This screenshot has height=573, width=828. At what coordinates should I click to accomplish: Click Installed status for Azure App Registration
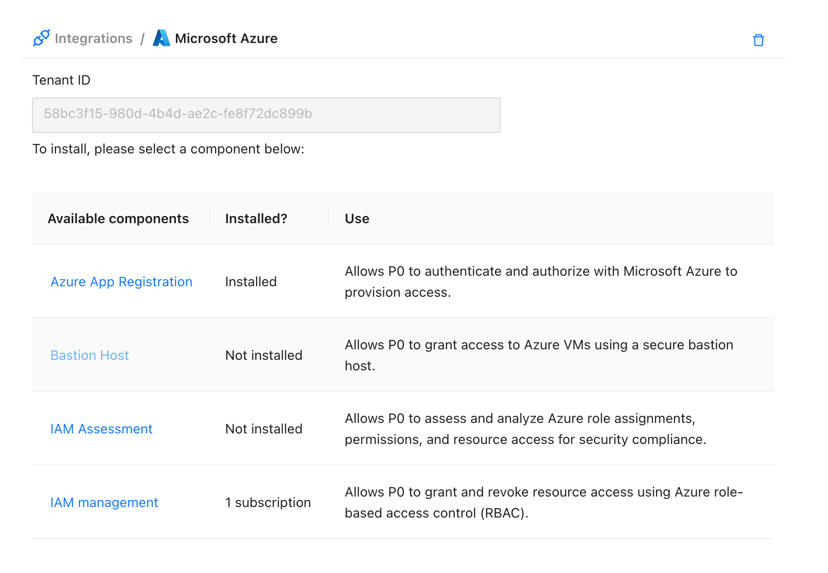tap(251, 282)
